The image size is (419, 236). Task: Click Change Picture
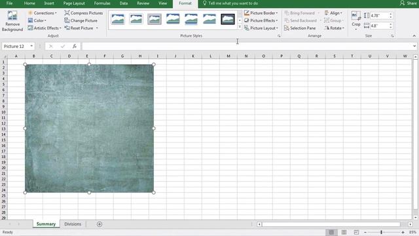[81, 20]
